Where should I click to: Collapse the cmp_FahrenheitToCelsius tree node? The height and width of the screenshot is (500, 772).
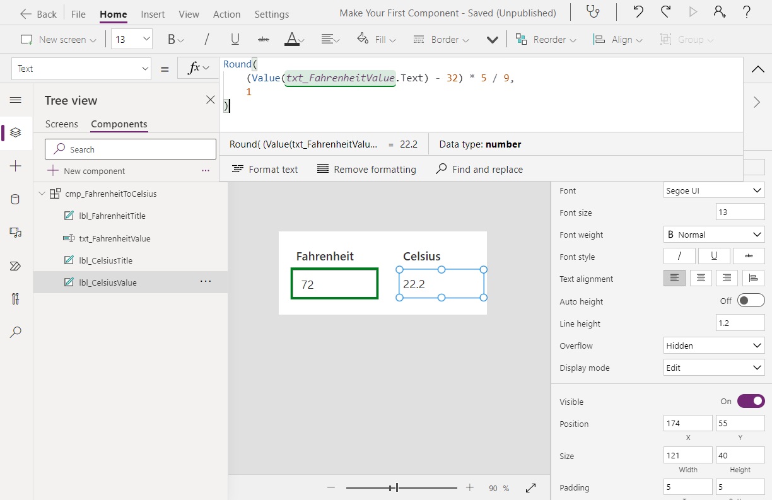[x=41, y=194]
